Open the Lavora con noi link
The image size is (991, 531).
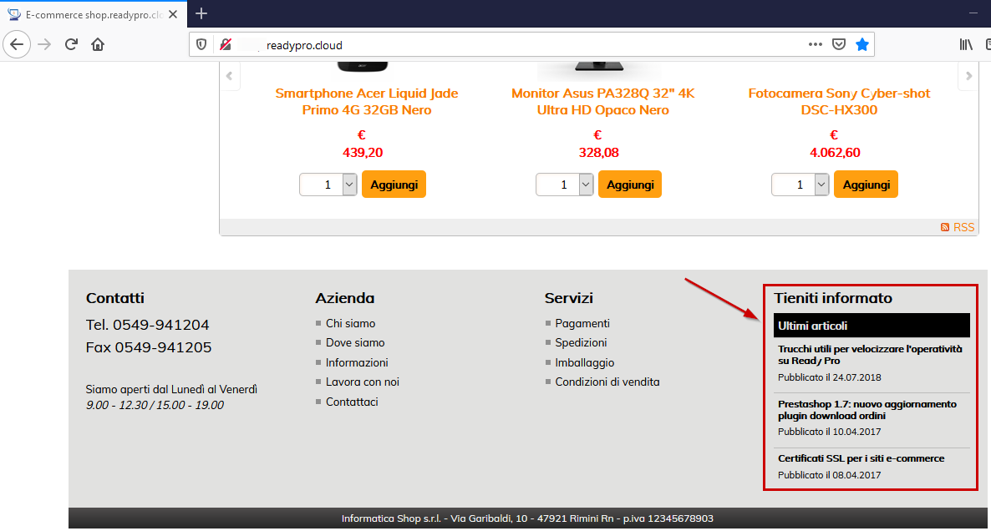tap(362, 382)
